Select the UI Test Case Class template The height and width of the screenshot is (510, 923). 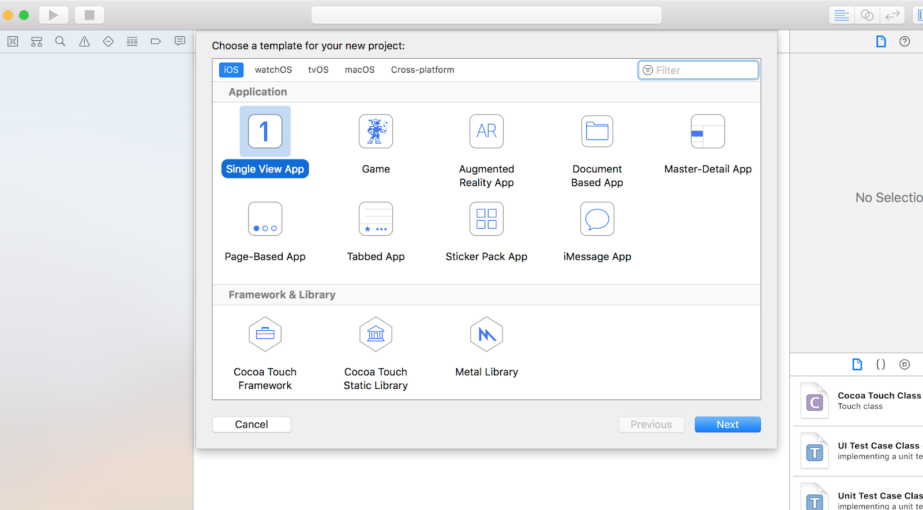click(x=858, y=451)
